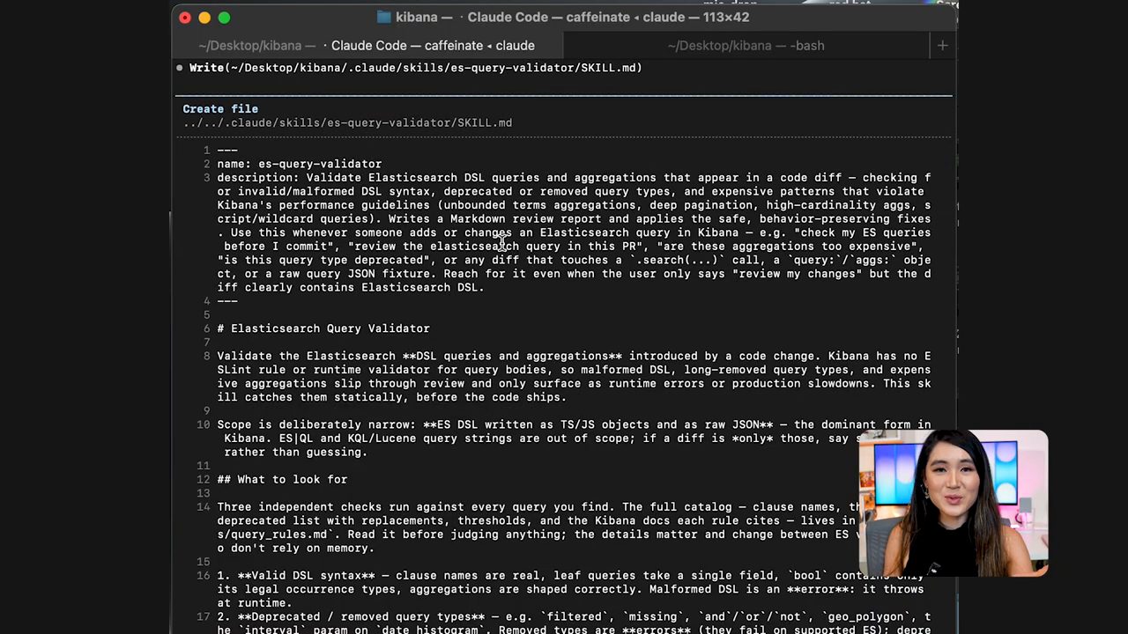
Task: Click the presenter webcam video thumbnail
Action: [954, 503]
